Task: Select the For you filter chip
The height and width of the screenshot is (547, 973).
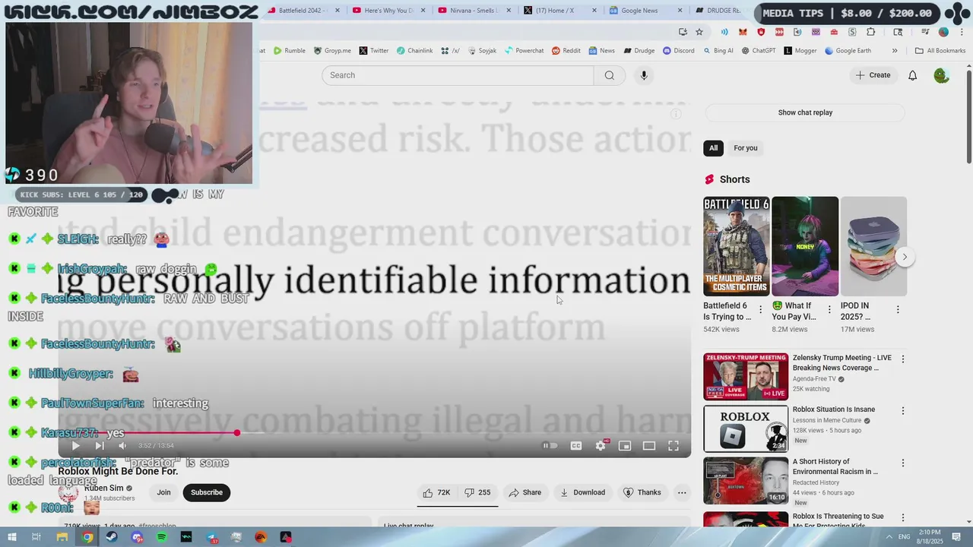Action: click(746, 148)
